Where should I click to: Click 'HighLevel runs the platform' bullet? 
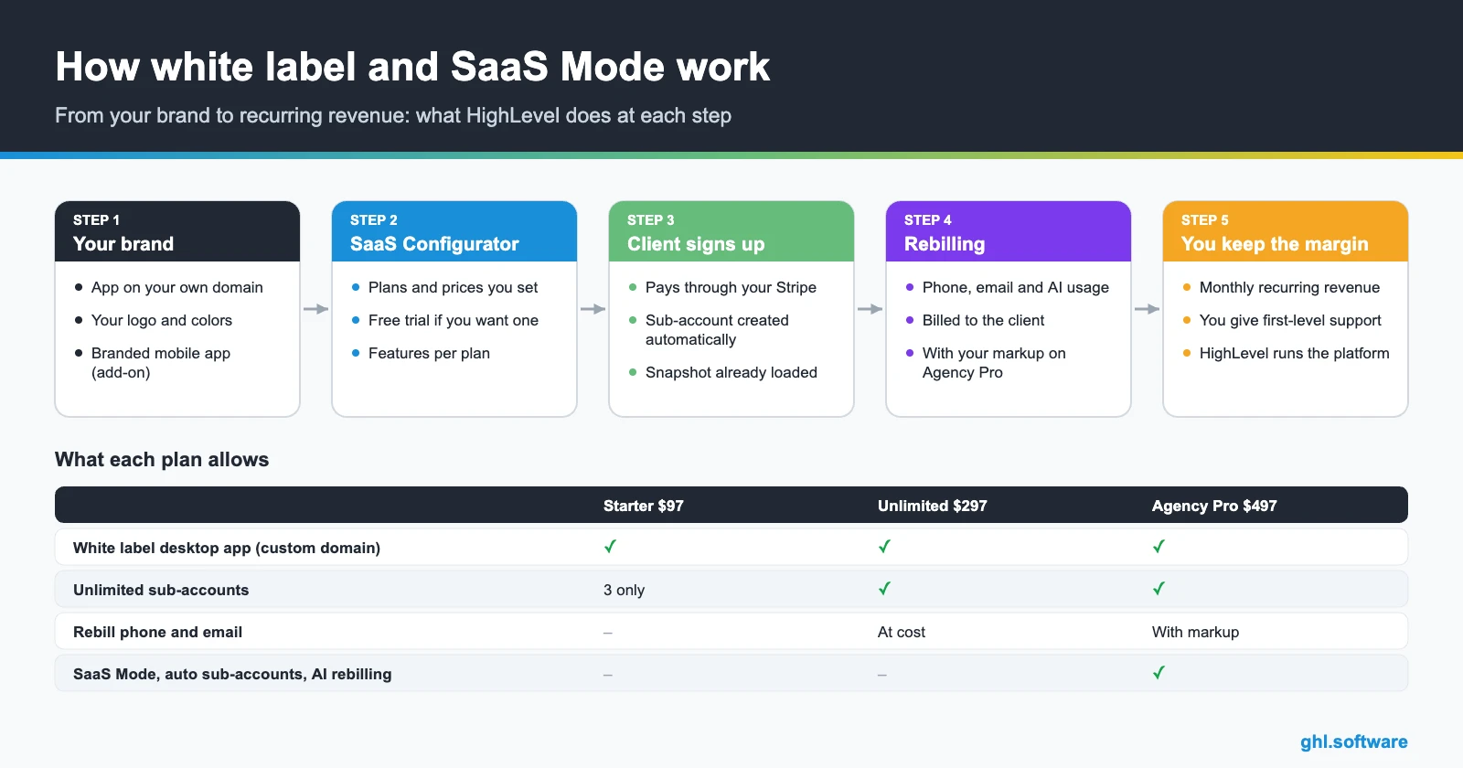pos(1294,353)
